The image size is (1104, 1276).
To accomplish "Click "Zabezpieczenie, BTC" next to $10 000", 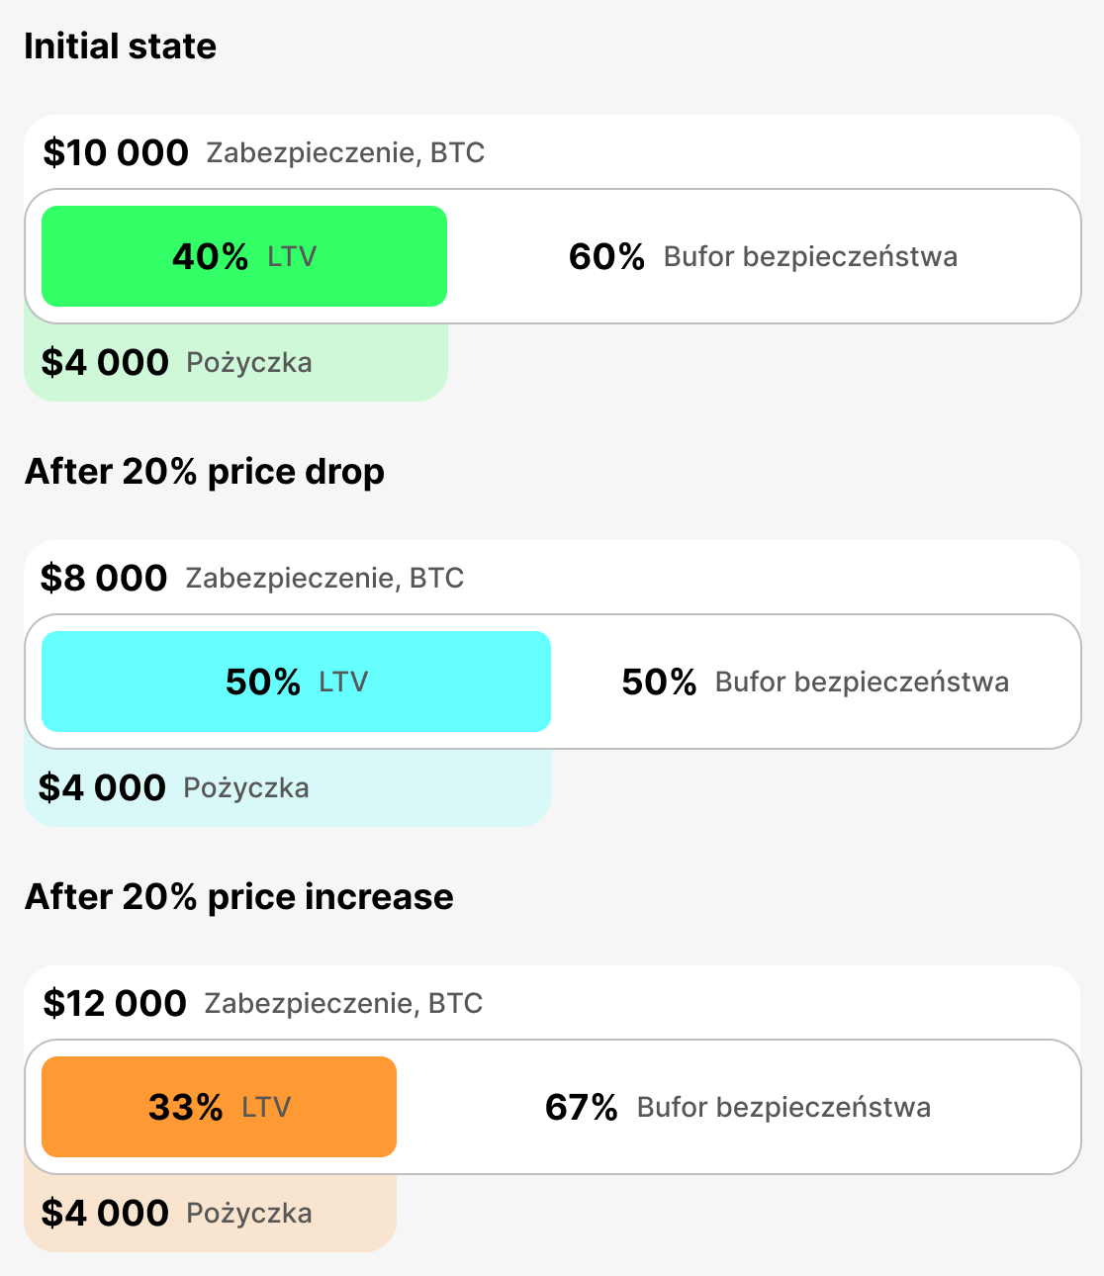I will 345,153.
